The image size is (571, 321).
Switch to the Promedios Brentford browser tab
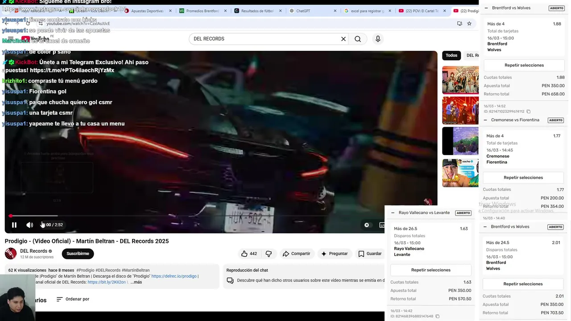pos(203,11)
